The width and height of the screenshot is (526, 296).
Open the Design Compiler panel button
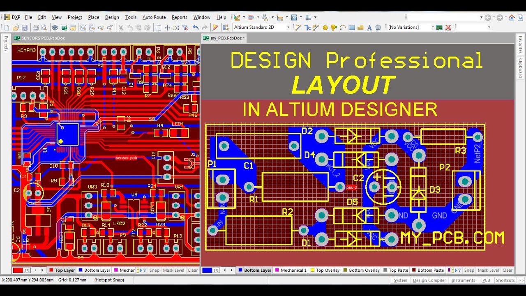[429, 280]
